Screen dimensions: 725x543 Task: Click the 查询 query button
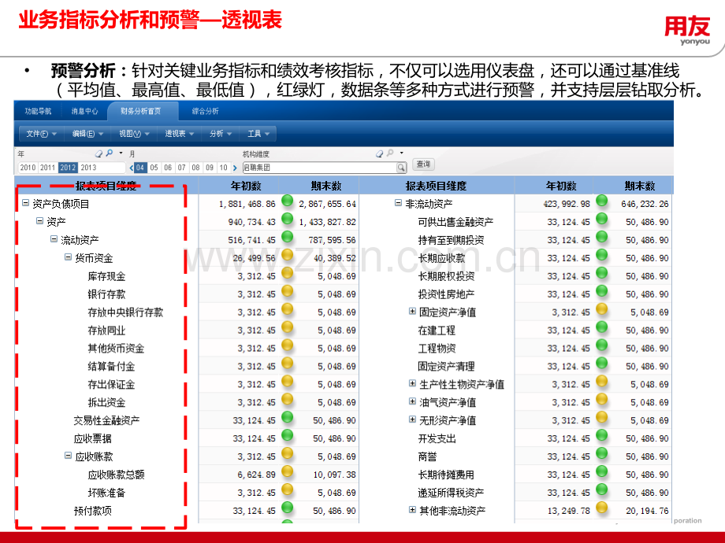pyautogui.click(x=423, y=164)
